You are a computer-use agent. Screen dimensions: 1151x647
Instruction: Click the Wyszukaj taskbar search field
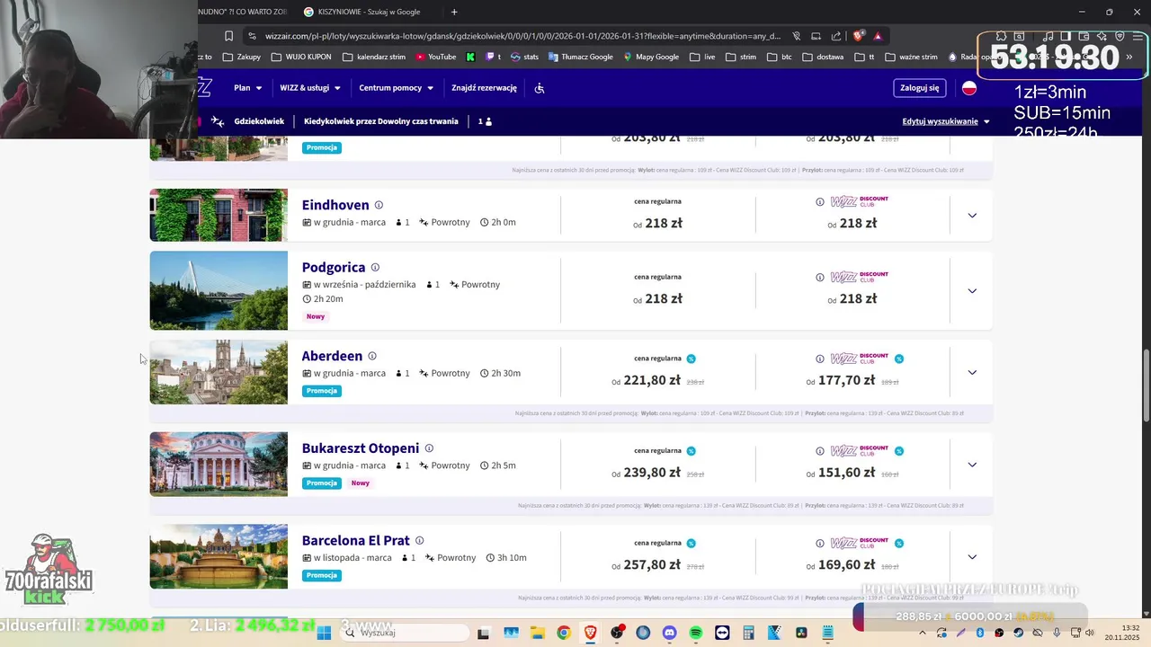[x=405, y=633]
